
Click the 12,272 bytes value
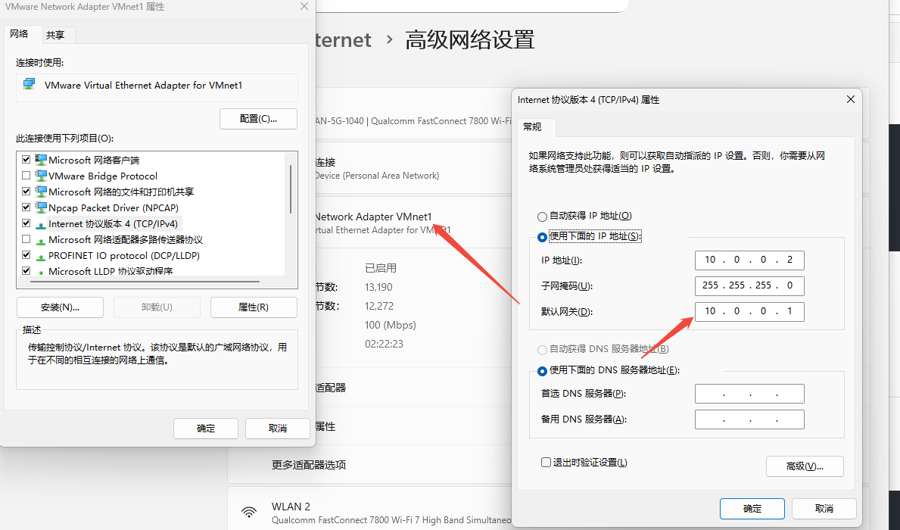379,306
